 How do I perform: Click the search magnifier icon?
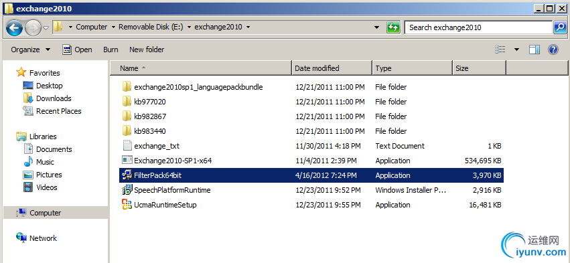click(560, 27)
